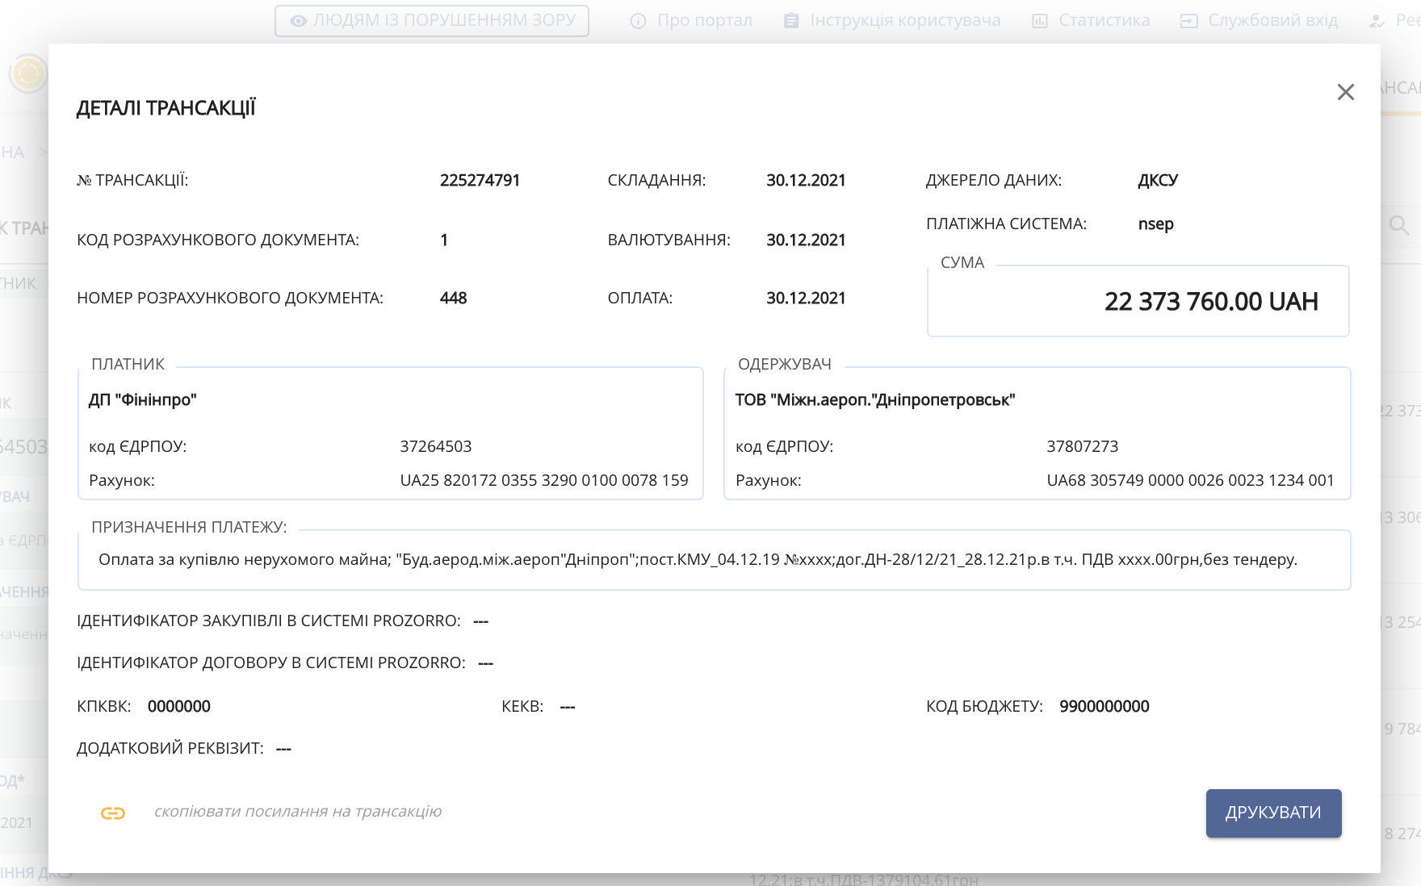Screen dimensions: 1421x886
Task: Enable visually impaired accessibility mode
Action: [x=432, y=21]
